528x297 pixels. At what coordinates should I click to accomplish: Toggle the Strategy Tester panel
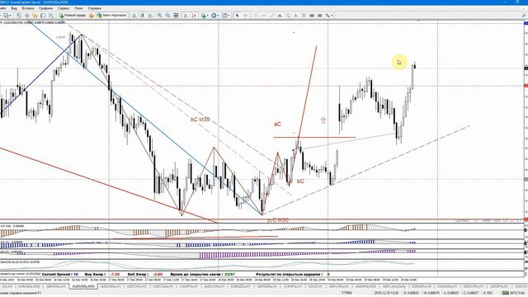tap(51, 16)
